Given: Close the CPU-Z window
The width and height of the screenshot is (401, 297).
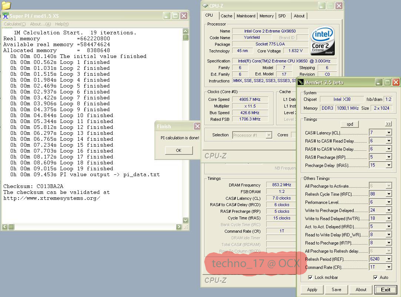Looking at the screenshot, I should tap(339, 6).
